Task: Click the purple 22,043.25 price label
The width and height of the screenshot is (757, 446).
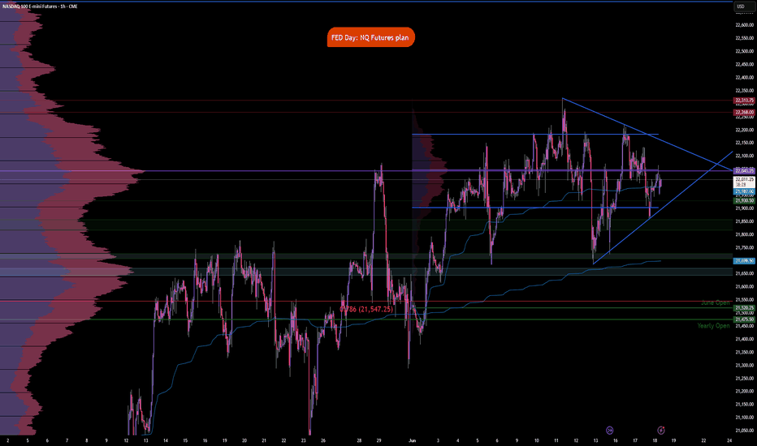Action: pos(744,170)
